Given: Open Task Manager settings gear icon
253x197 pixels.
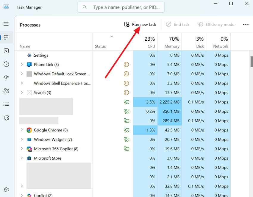Looking at the screenshot, I should tap(6, 190).
